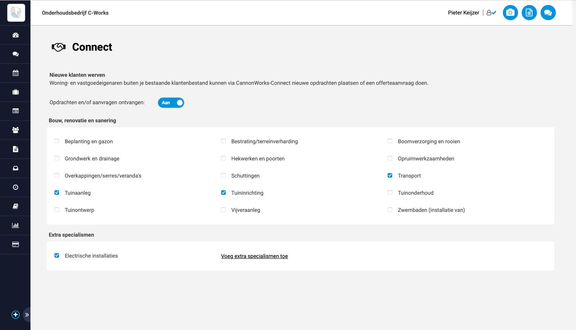Screen dimensions: 576x330
Task: Check the Tuinonderhoud checkbox
Action: pos(390,192)
